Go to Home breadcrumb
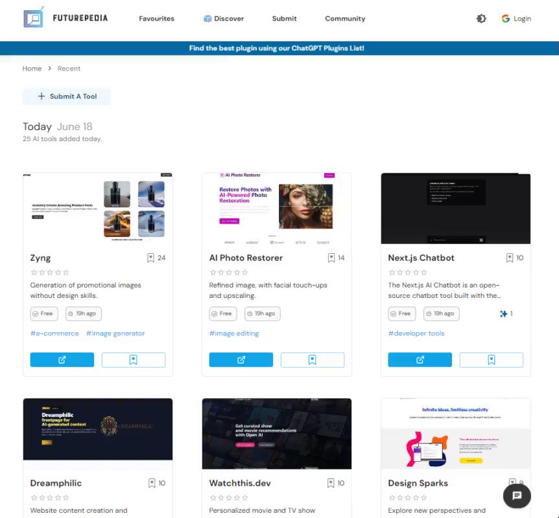 tap(32, 69)
